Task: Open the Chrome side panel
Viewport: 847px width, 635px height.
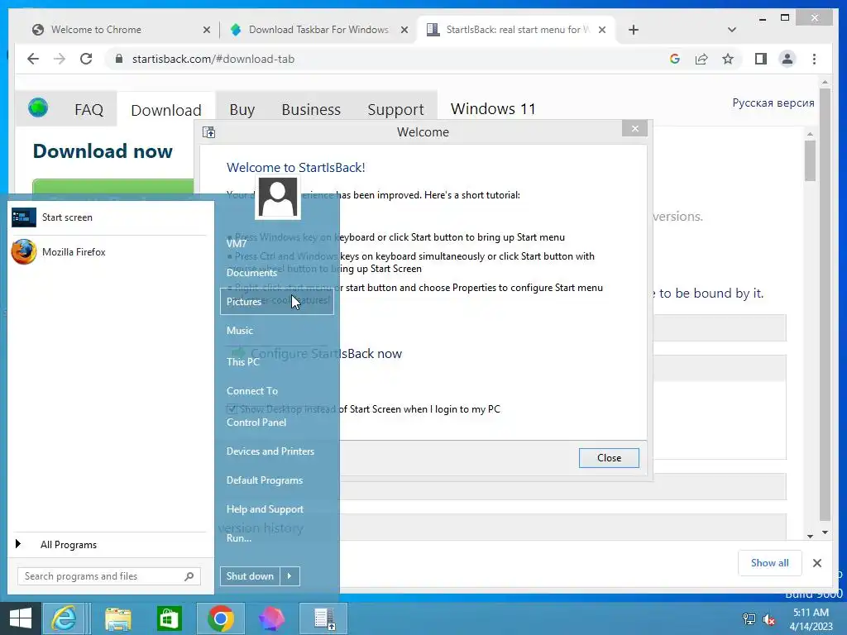Action: click(761, 59)
